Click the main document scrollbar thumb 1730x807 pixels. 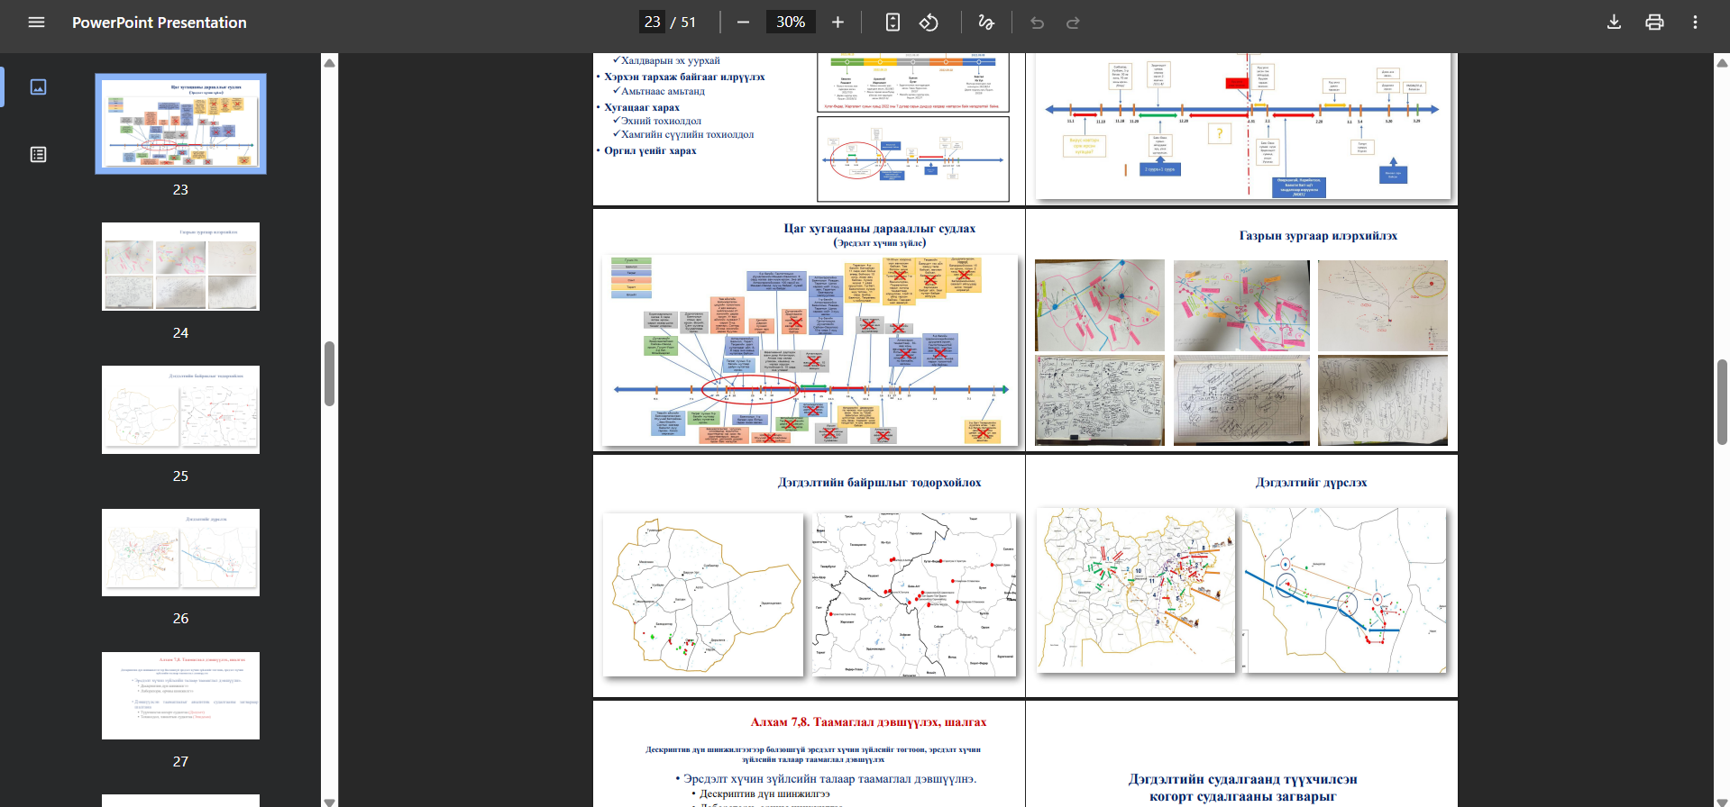tap(1722, 402)
